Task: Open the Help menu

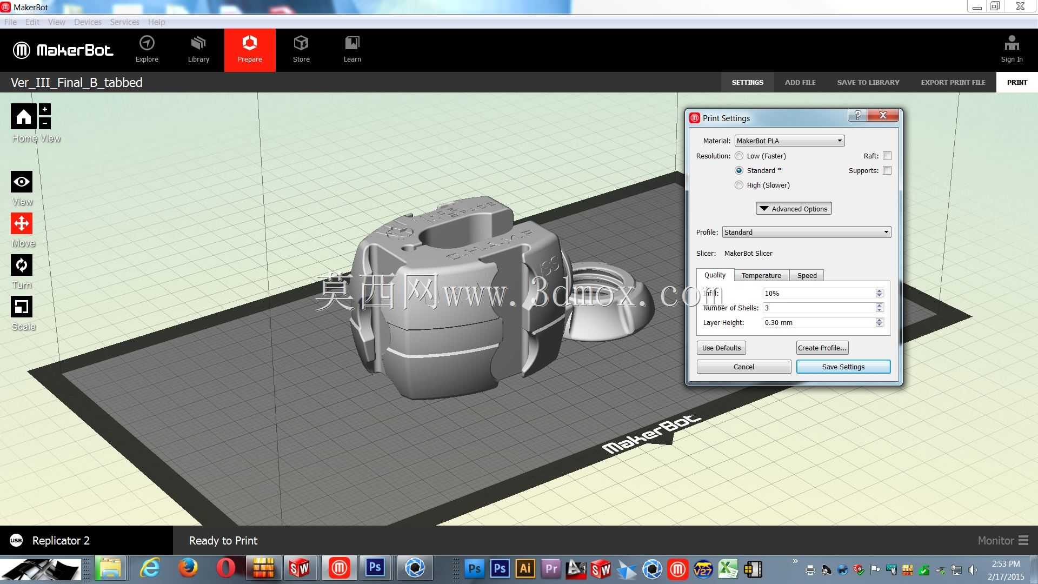Action: click(x=157, y=22)
